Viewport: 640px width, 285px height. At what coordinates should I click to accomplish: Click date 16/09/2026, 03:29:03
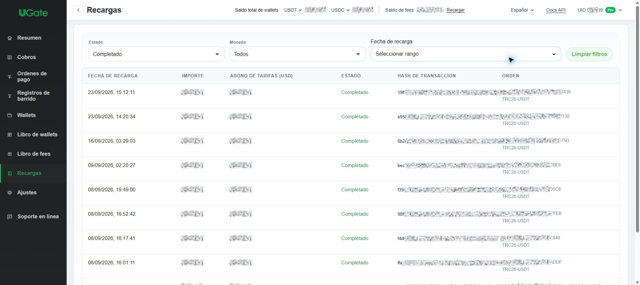(112, 141)
